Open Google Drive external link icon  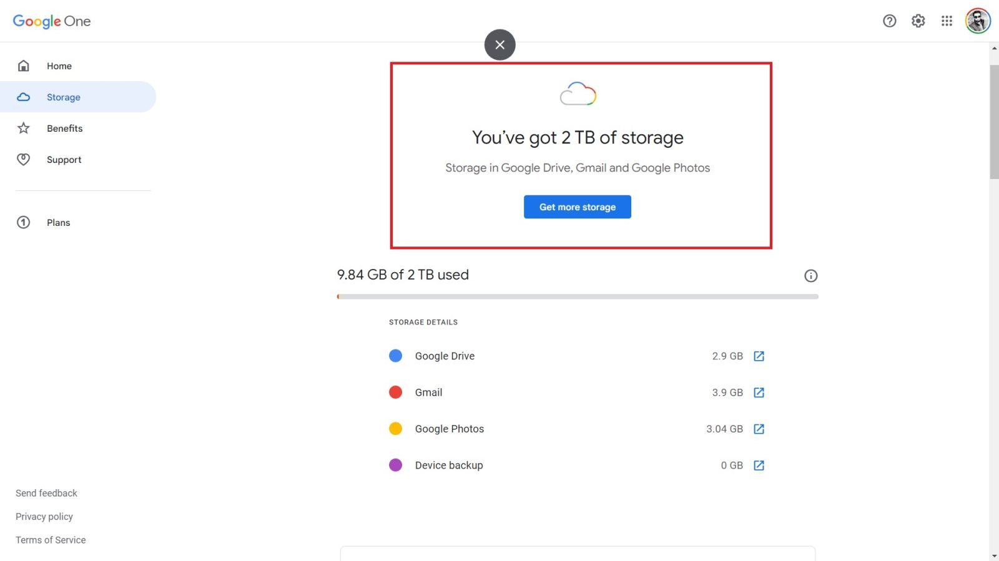point(759,356)
